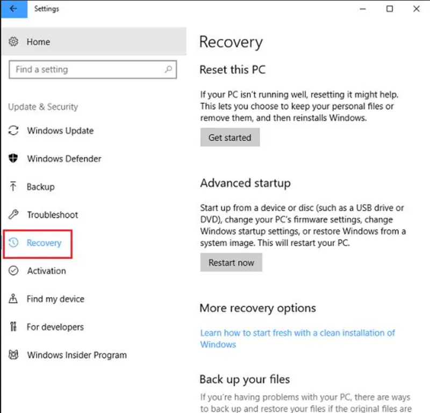Open the start fresh clean installation link
430x413 pixels.
point(297,333)
